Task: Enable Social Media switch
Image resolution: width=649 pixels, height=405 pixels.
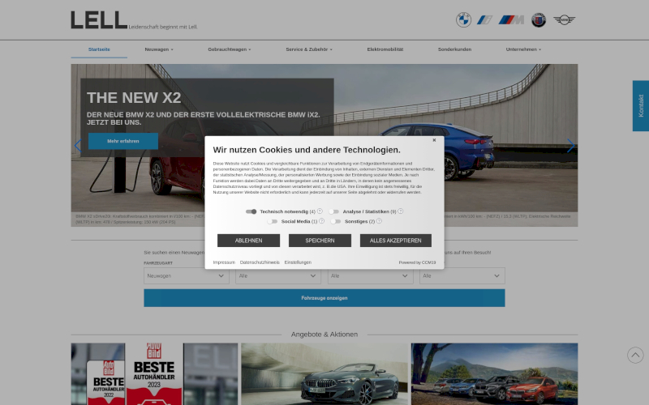Action: 272,221
